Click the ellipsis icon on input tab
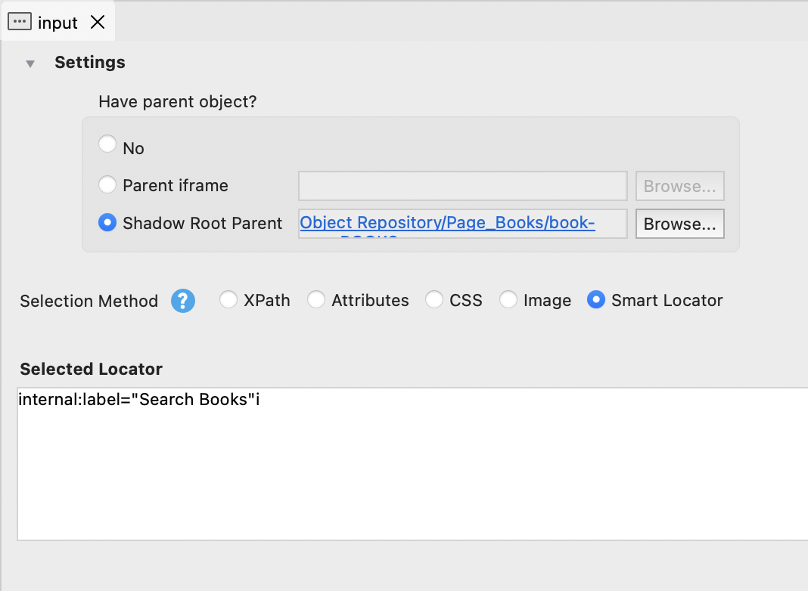 point(20,22)
